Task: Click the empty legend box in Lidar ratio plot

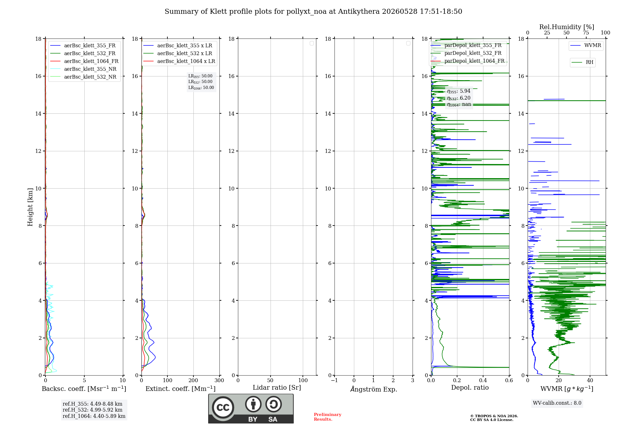Action: click(312, 43)
